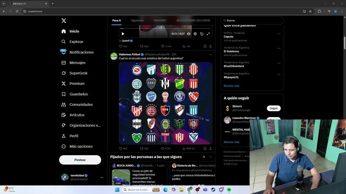Open the Chrome three-dot menu

tap(342, 11)
